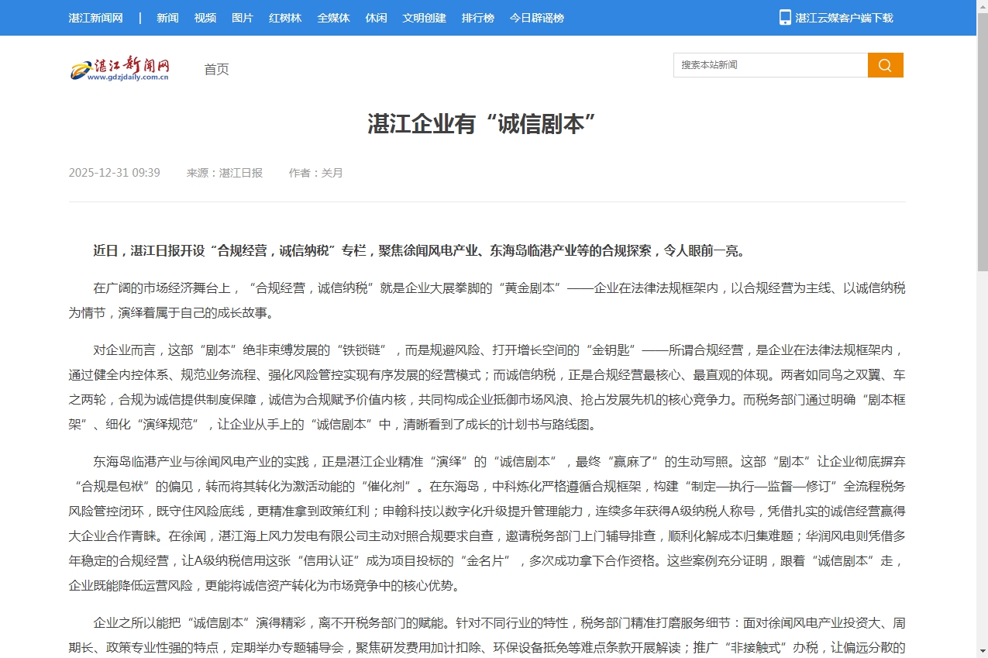Click 湛江云媒客户端下载 download link
988x658 pixels.
(844, 18)
